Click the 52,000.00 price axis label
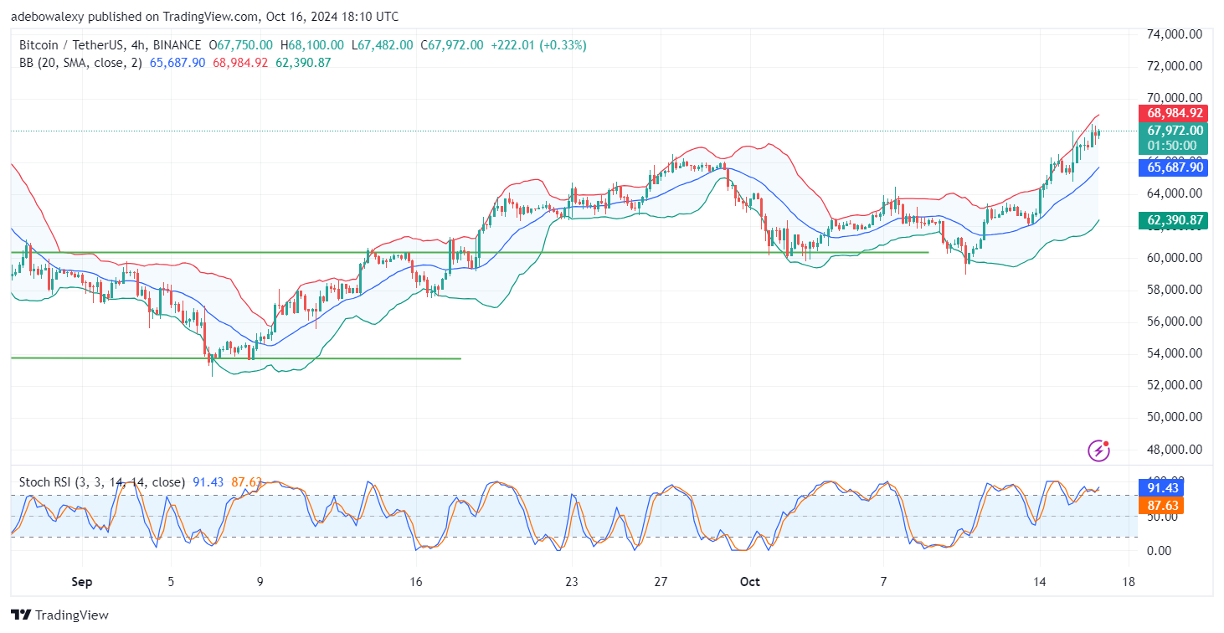 click(1175, 385)
